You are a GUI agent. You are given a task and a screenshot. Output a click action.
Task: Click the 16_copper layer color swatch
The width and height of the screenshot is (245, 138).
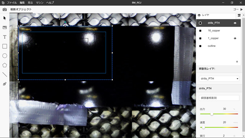200,31
